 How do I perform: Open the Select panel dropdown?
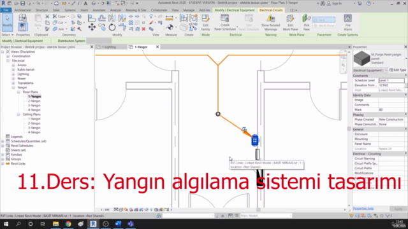pyautogui.click(x=7, y=35)
